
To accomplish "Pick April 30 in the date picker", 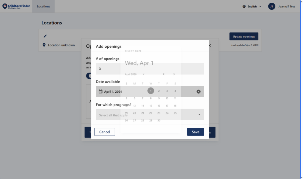I will (x=159, y=120).
